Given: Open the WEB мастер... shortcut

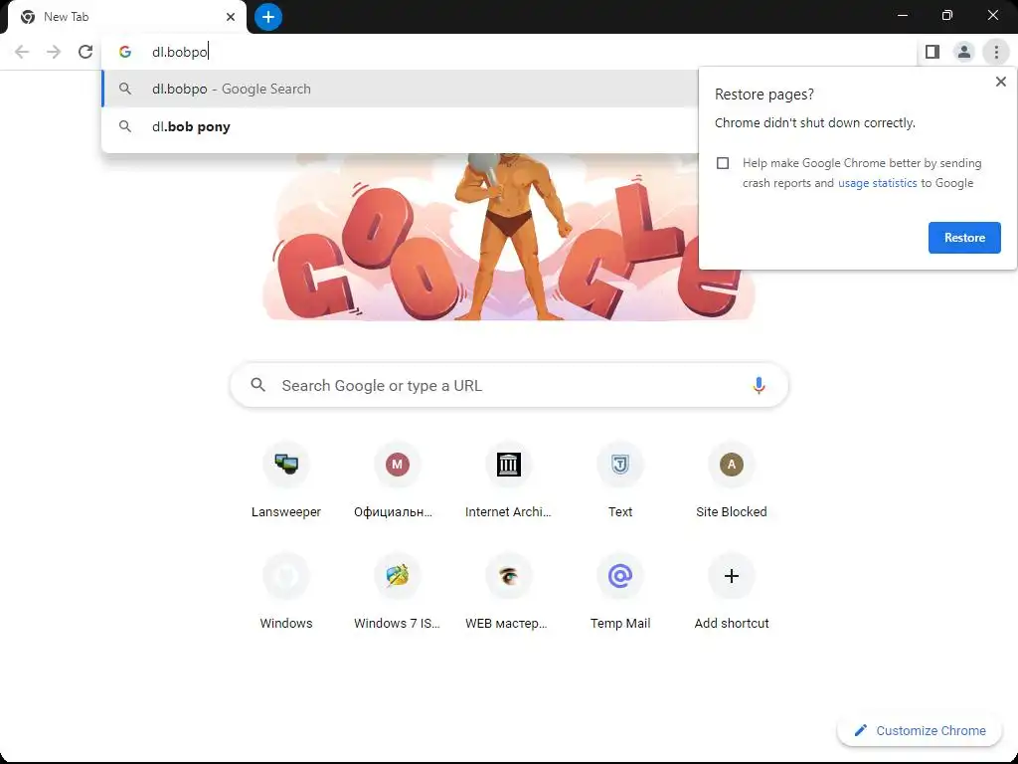Looking at the screenshot, I should [508, 593].
